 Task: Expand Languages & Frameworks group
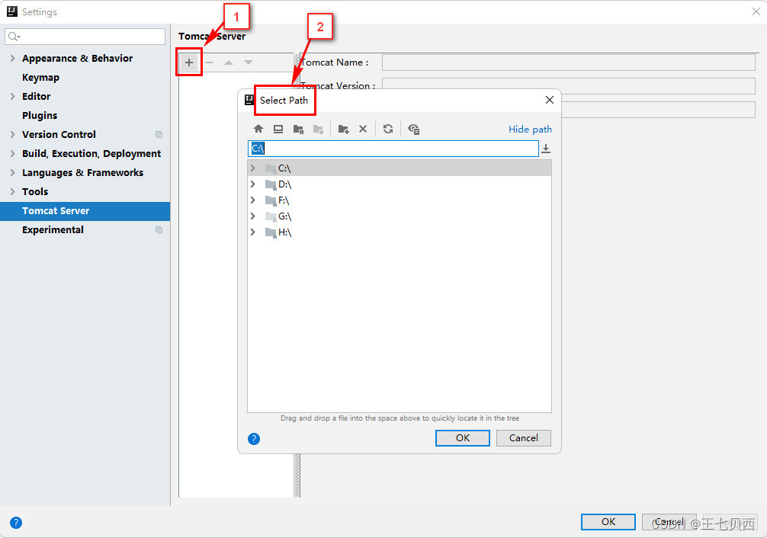[13, 173]
